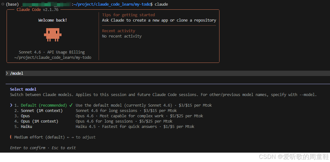Click the selection arrow beside option 1
Viewport: 330px width, 162px height.
point(11,105)
